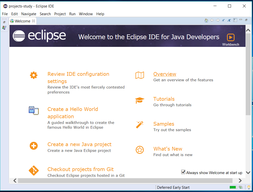Minimize the Welcome view panel
Viewport: 253px width, 192px height.
[241, 20]
